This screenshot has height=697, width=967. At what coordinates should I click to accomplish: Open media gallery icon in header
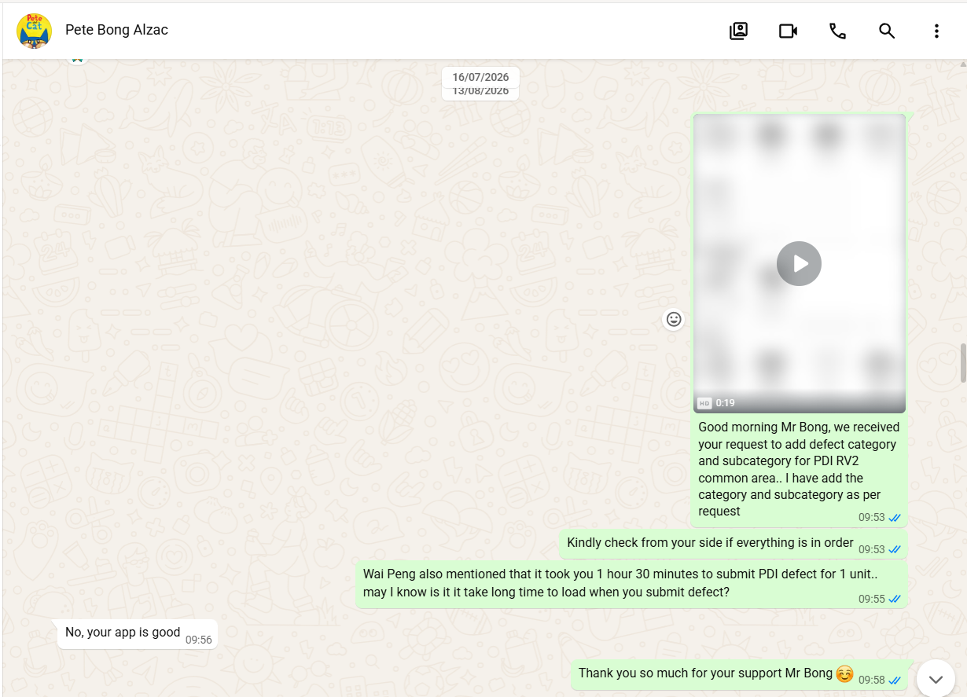pyautogui.click(x=738, y=31)
